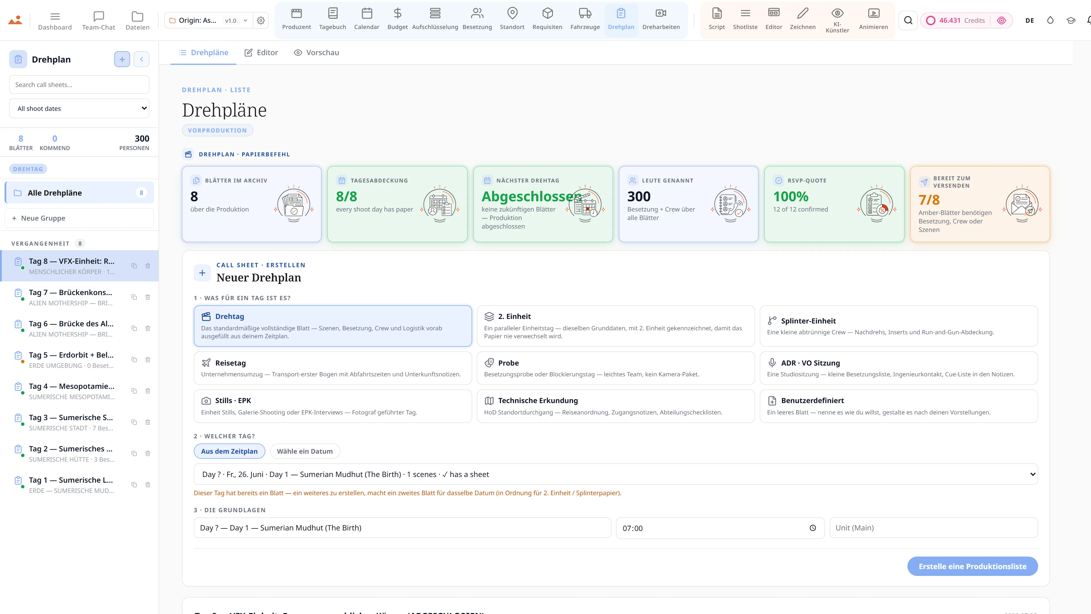Image resolution: width=1091 pixels, height=614 pixels.
Task: Click the sheet title field Day ? — Day 1
Action: click(x=402, y=528)
